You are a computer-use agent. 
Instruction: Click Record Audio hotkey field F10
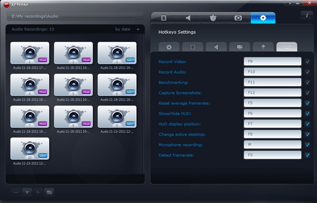pyautogui.click(x=273, y=72)
